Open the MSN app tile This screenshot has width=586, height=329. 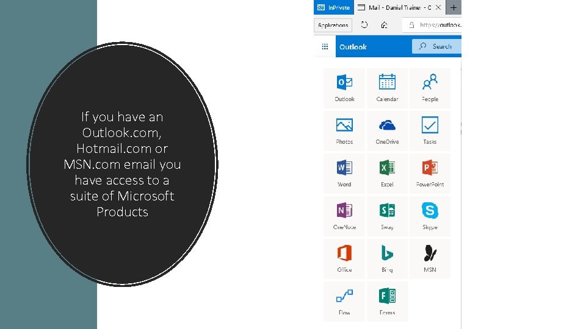pos(430,259)
